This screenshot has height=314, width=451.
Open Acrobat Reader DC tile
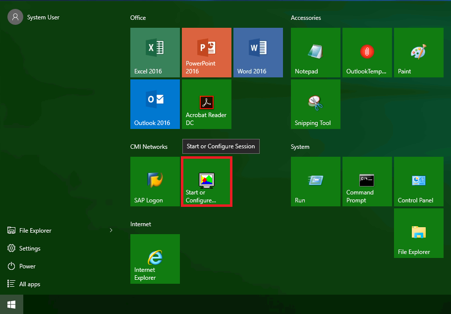[207, 104]
